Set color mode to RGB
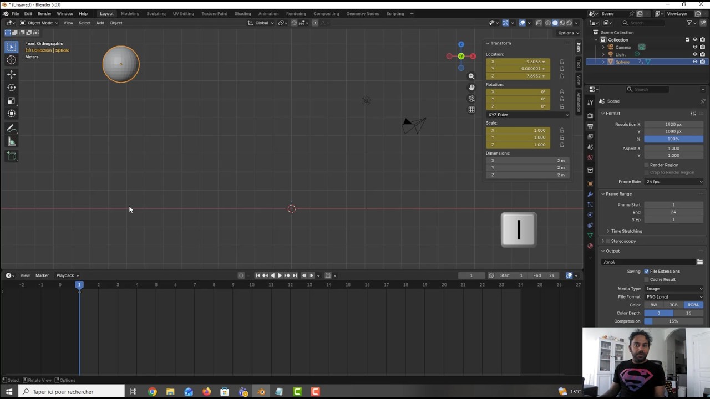Viewport: 710px width, 399px height. pyautogui.click(x=673, y=305)
